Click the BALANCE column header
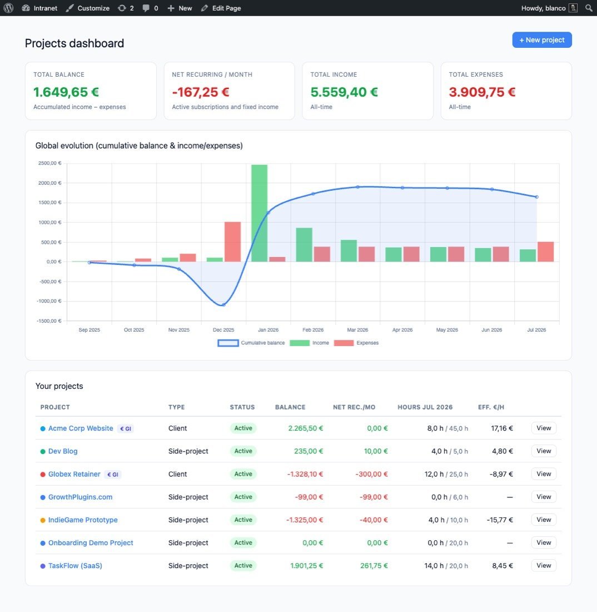The height and width of the screenshot is (612, 597). (x=290, y=407)
